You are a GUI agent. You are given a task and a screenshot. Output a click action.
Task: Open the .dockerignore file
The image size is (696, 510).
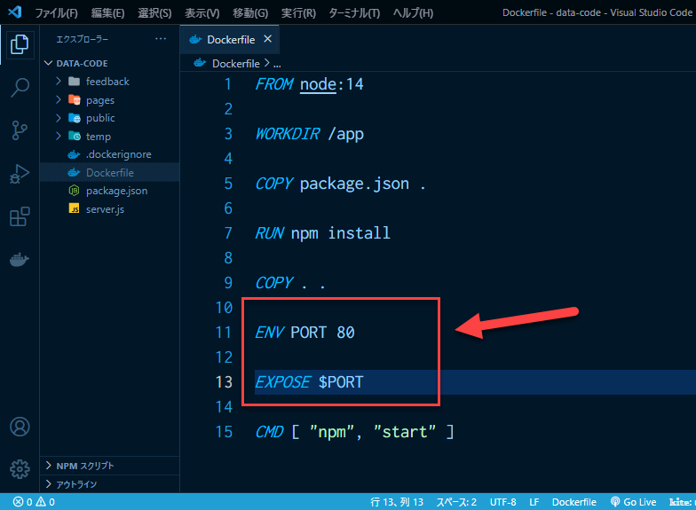point(110,154)
